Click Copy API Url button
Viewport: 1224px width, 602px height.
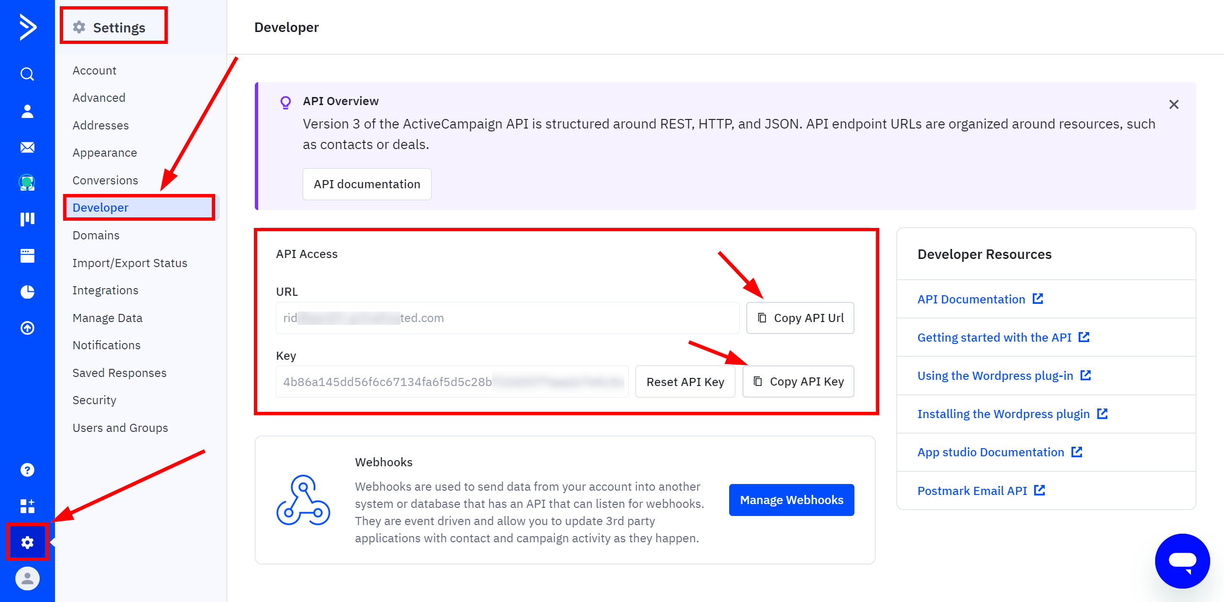coord(800,318)
